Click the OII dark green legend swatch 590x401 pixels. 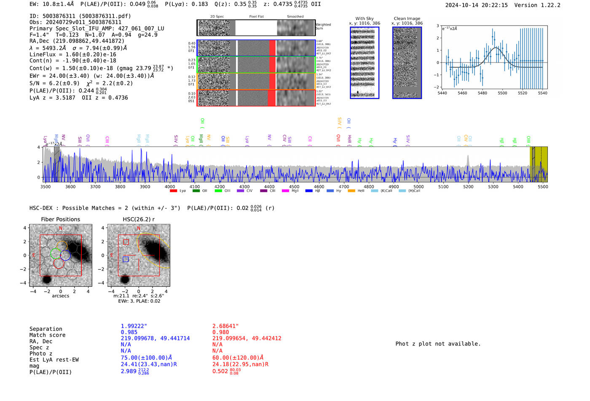pyautogui.click(x=196, y=191)
